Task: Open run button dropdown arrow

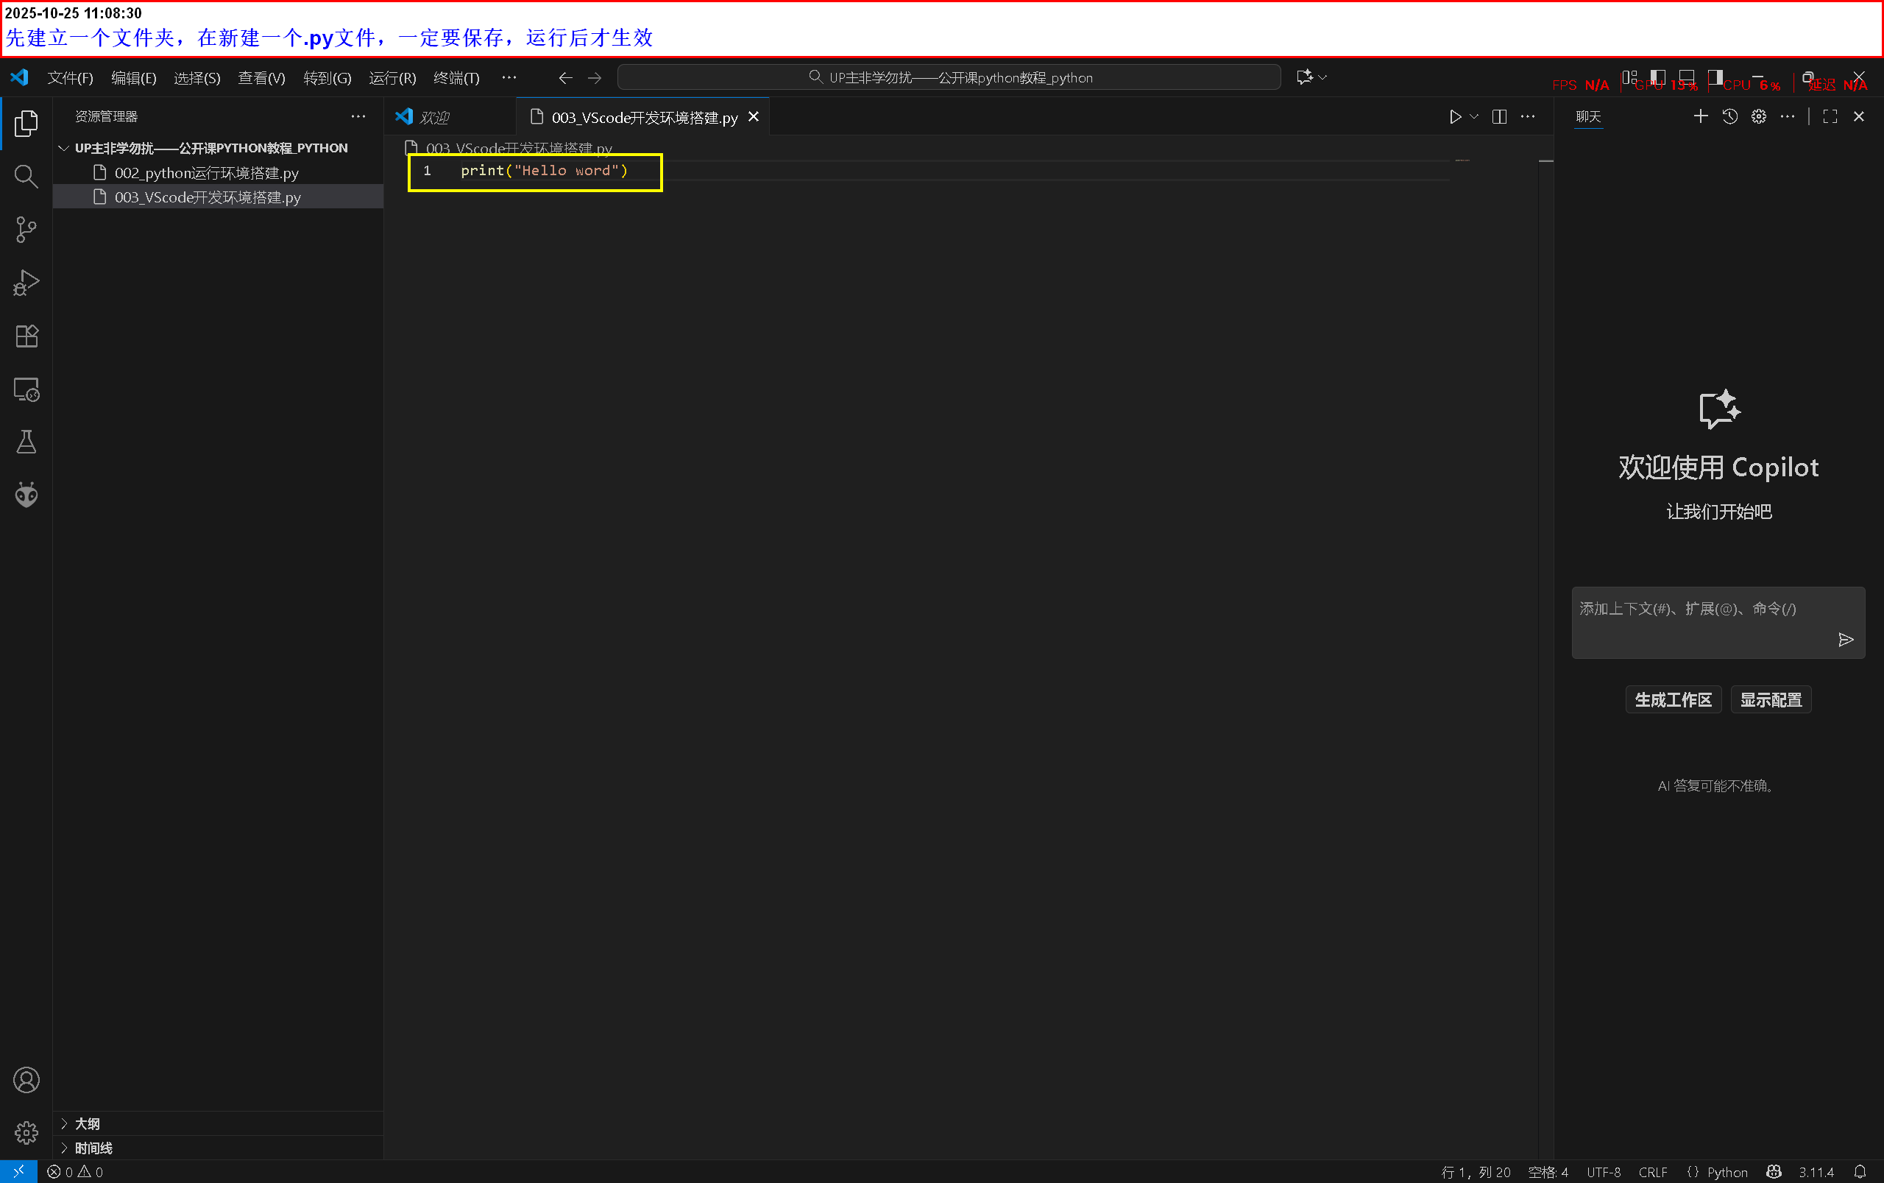Action: pyautogui.click(x=1474, y=116)
